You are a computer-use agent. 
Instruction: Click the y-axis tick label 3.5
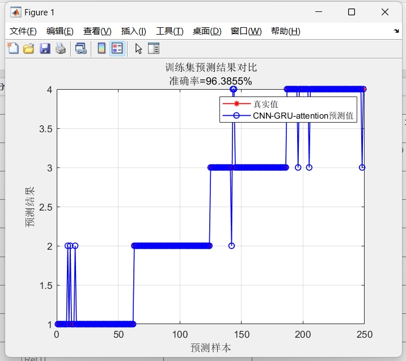[x=45, y=129]
